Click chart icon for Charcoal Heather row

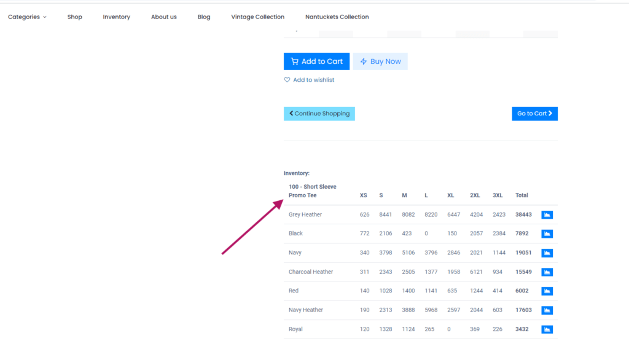(x=547, y=272)
